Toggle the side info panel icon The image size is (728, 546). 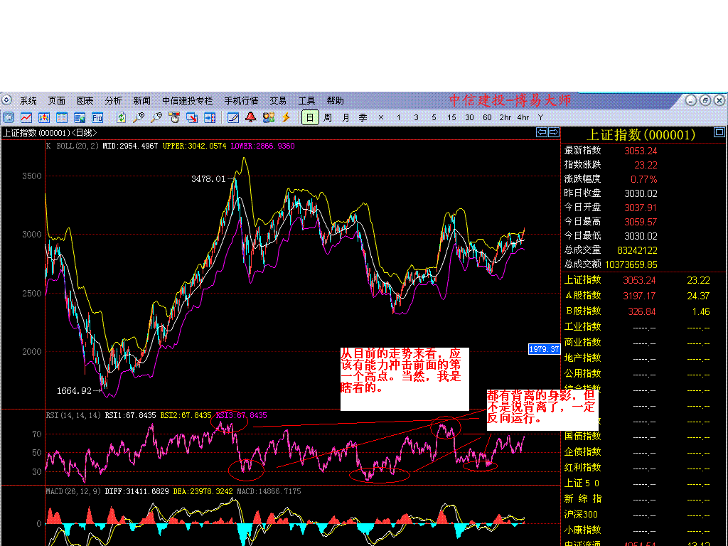(x=210, y=117)
